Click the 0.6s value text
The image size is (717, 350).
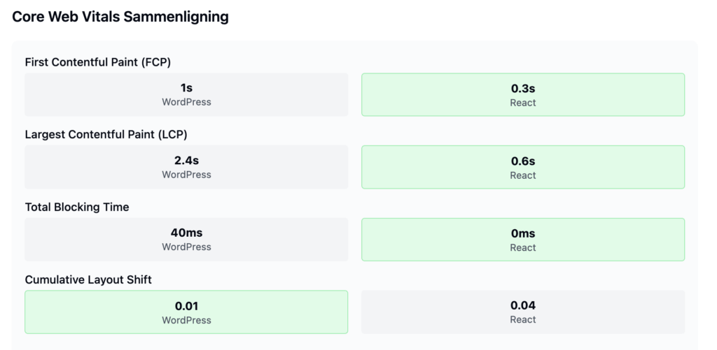pyautogui.click(x=523, y=161)
